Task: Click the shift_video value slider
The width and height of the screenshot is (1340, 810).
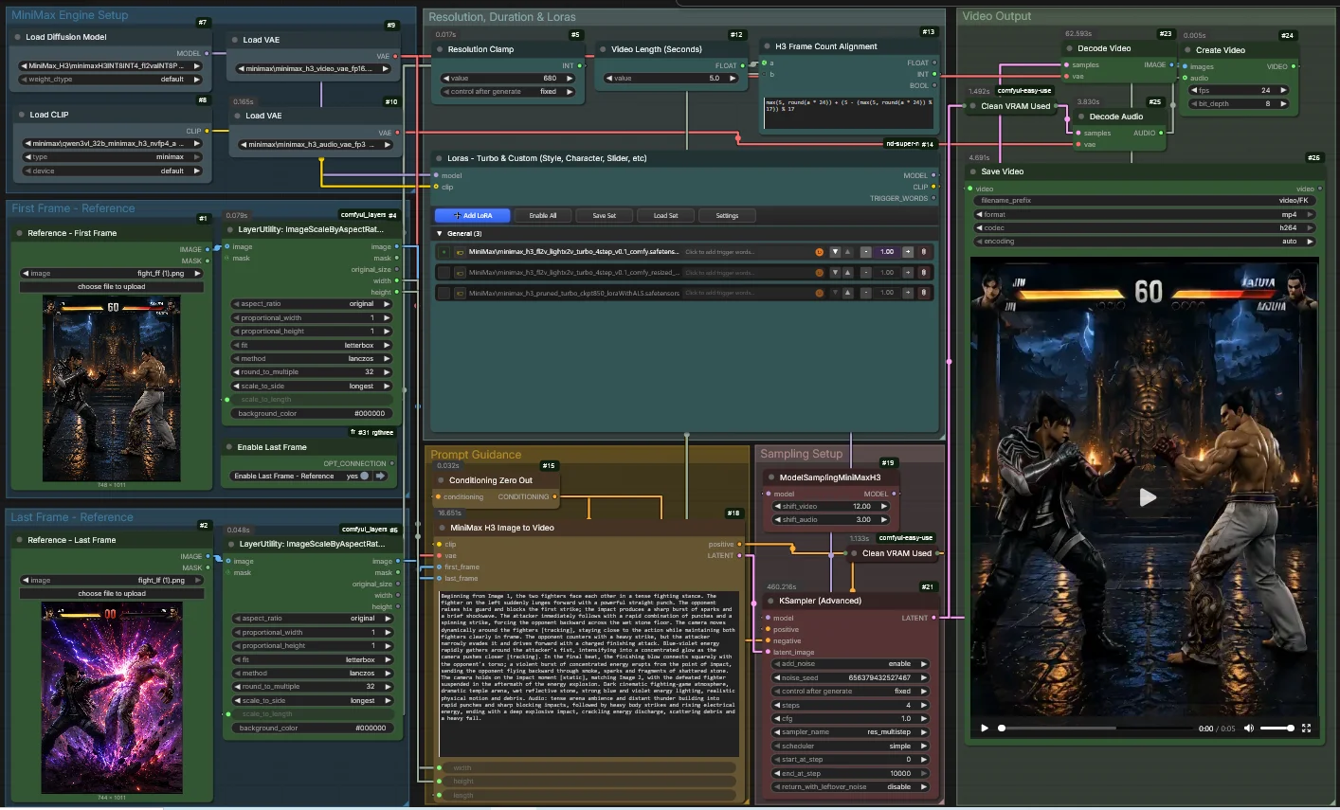Action: click(x=833, y=507)
